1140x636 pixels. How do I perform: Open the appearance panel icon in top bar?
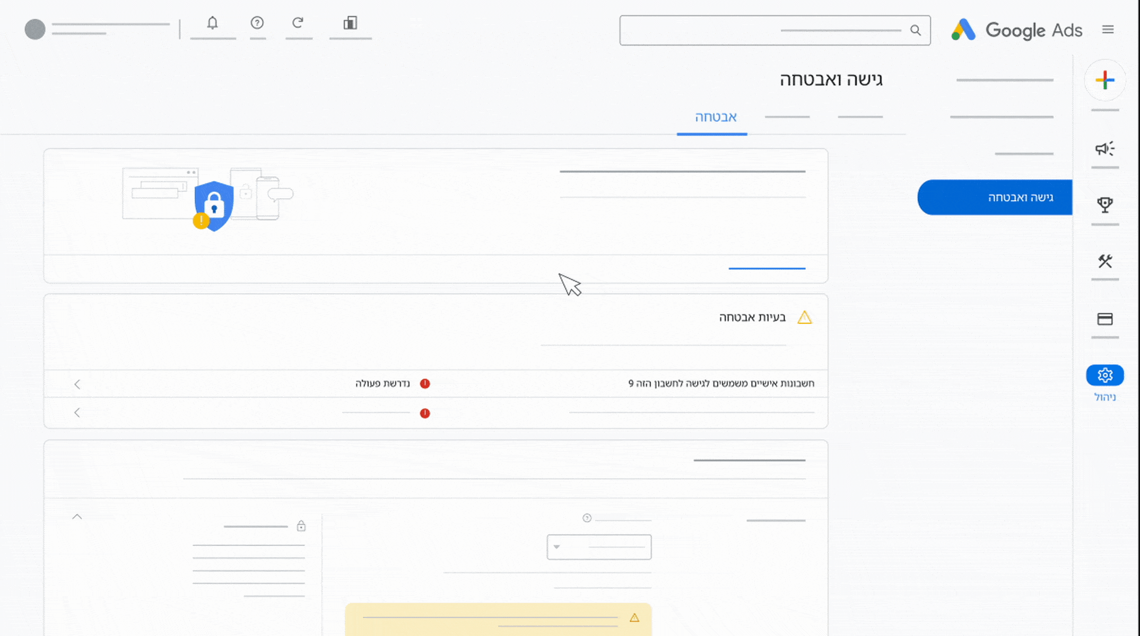click(350, 23)
